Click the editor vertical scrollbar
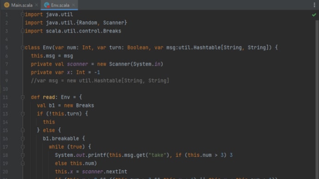319x179 pixels. [x=317, y=100]
